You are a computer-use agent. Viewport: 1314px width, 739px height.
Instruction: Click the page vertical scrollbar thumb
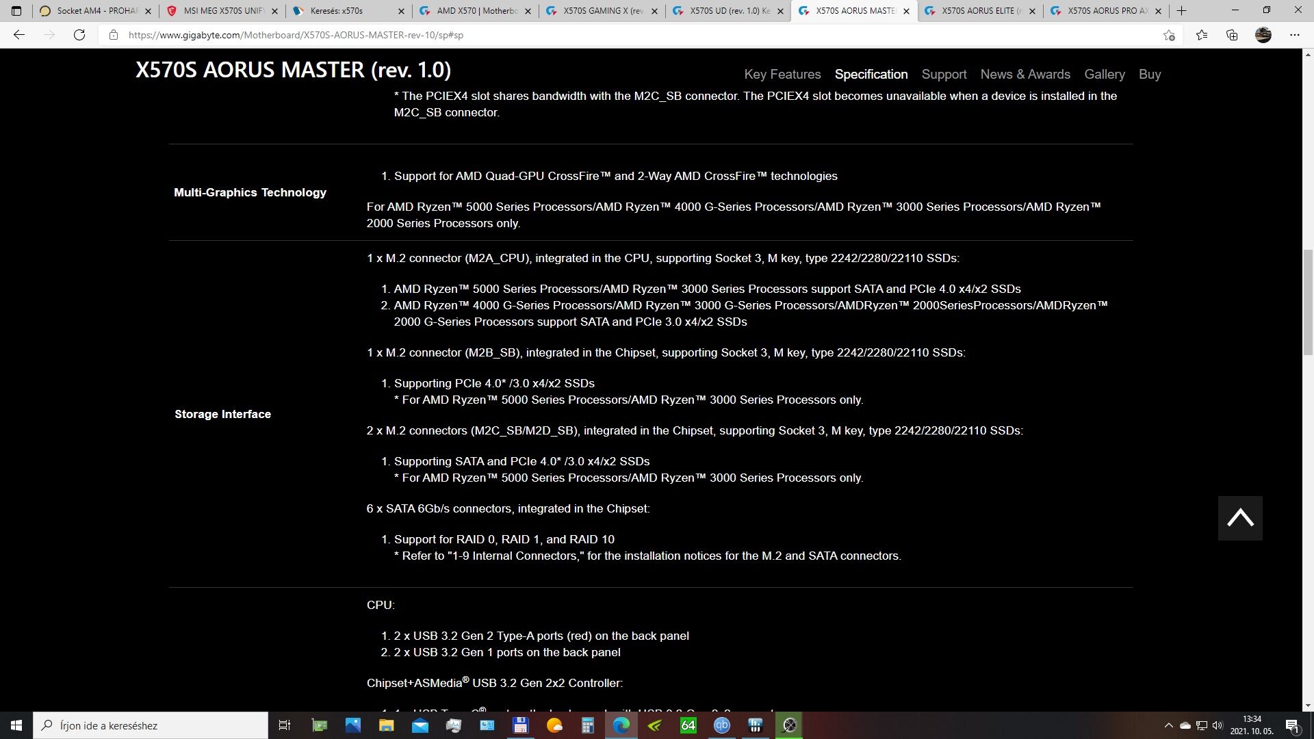point(1308,302)
